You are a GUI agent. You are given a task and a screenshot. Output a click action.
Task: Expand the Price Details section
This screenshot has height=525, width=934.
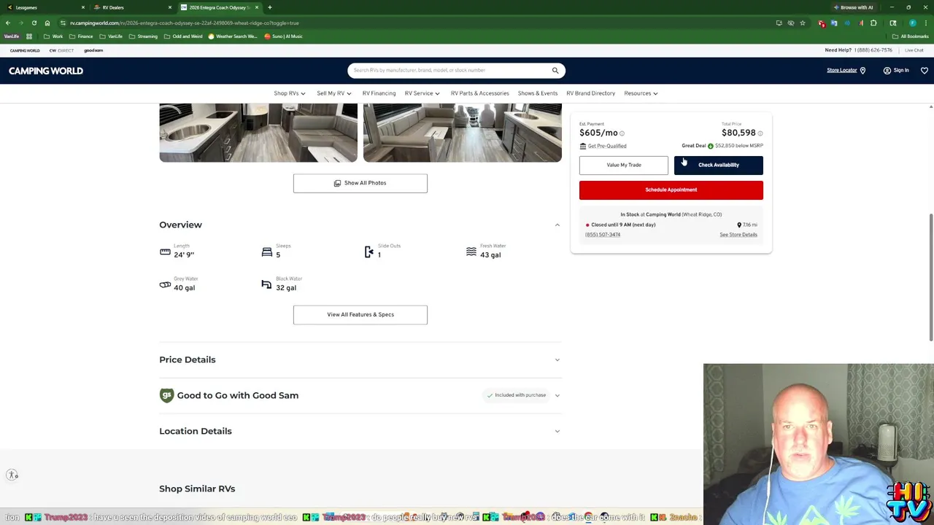[360, 359]
